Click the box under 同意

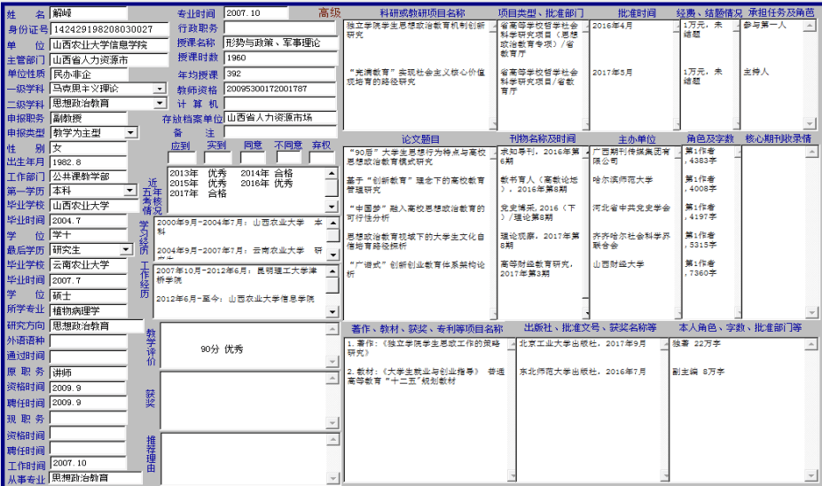click(253, 158)
